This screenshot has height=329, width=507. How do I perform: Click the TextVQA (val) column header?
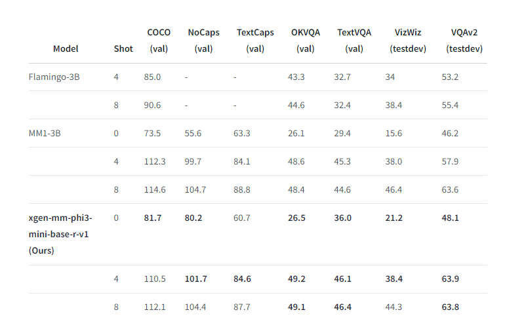coord(354,40)
